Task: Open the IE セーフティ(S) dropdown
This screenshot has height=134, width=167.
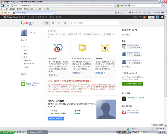Action: (147, 12)
